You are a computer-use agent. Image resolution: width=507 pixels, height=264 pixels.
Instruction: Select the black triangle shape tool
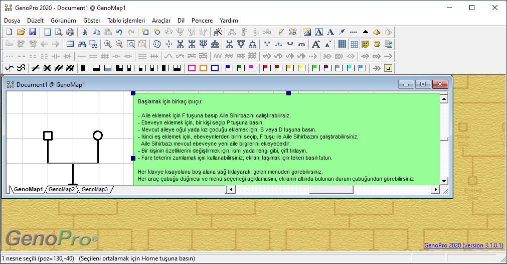click(366, 32)
